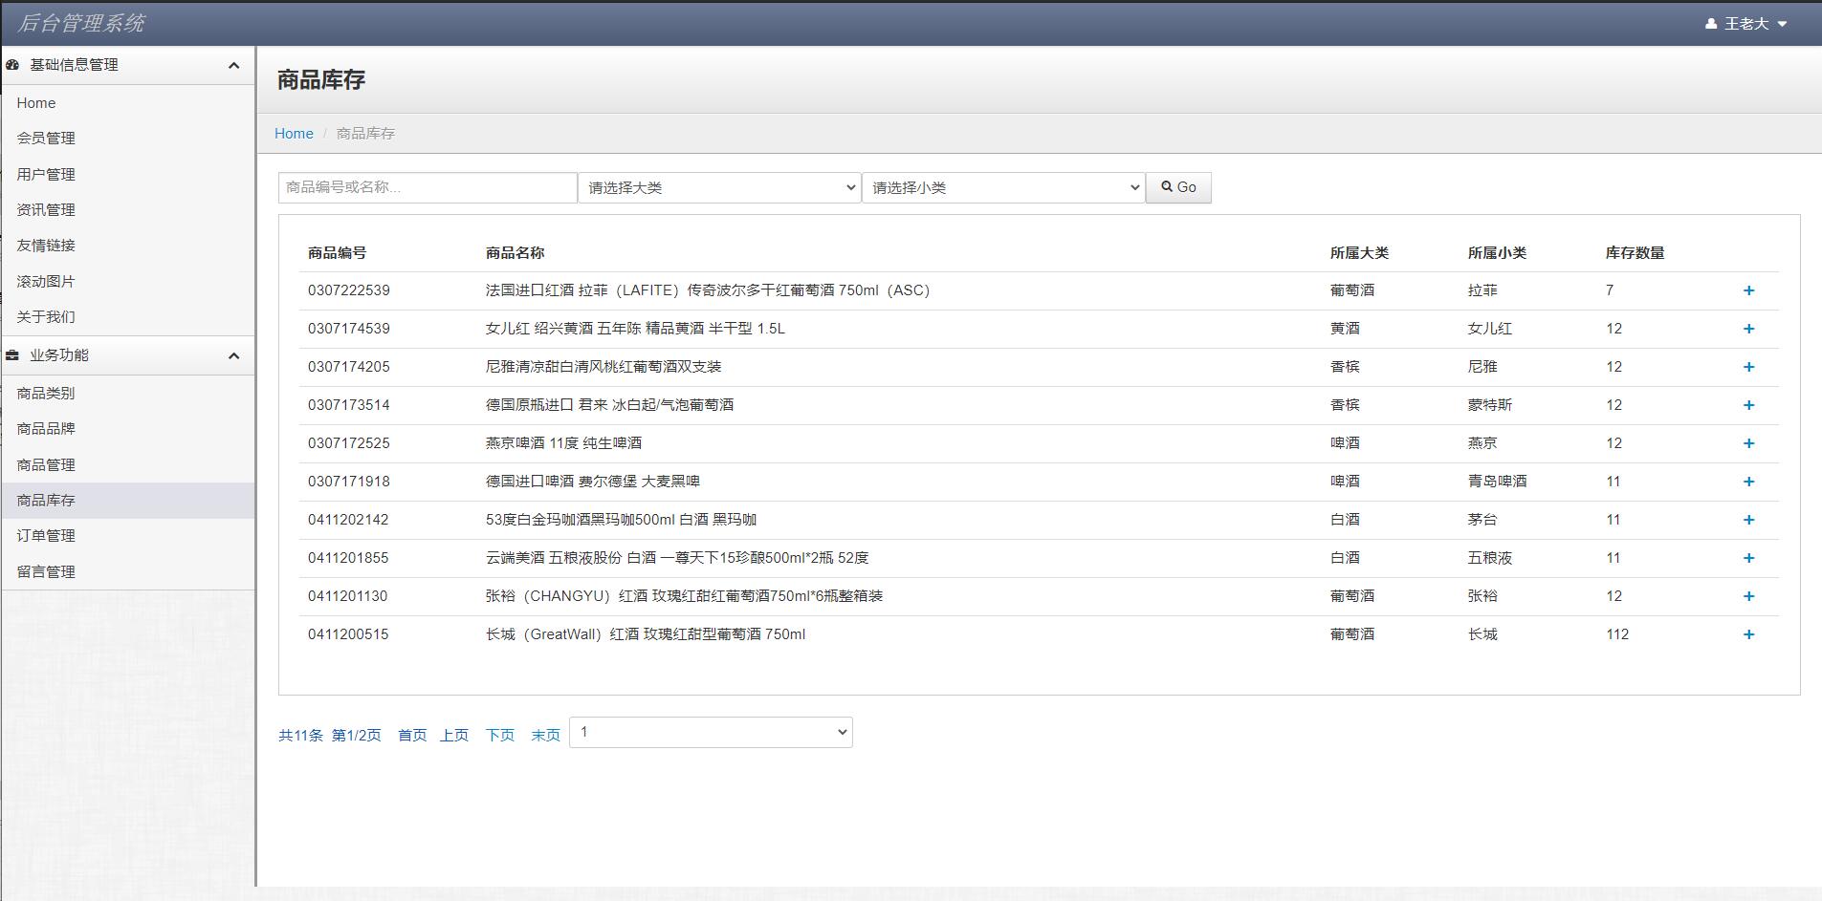Add stock for 燕京啤酒 via its plus icon
The height and width of the screenshot is (901, 1822).
coord(1749,443)
